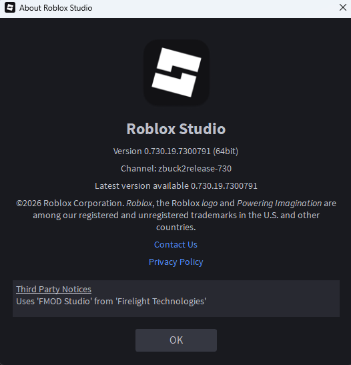The height and width of the screenshot is (365, 351).
Task: Click the 'Latest version available' line
Action: click(176, 186)
